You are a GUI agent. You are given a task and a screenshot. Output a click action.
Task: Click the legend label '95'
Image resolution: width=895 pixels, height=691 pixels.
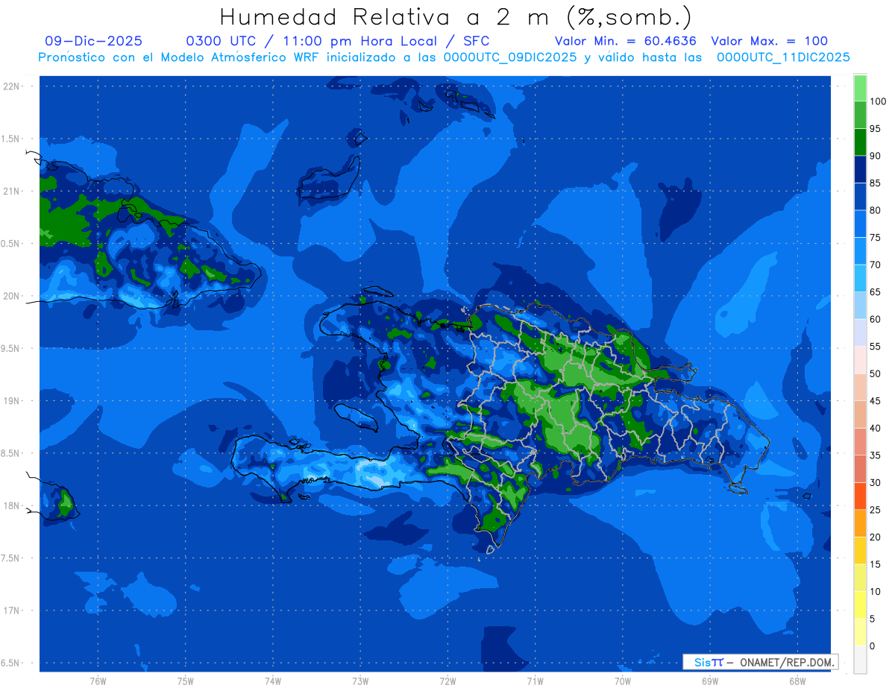coord(875,129)
